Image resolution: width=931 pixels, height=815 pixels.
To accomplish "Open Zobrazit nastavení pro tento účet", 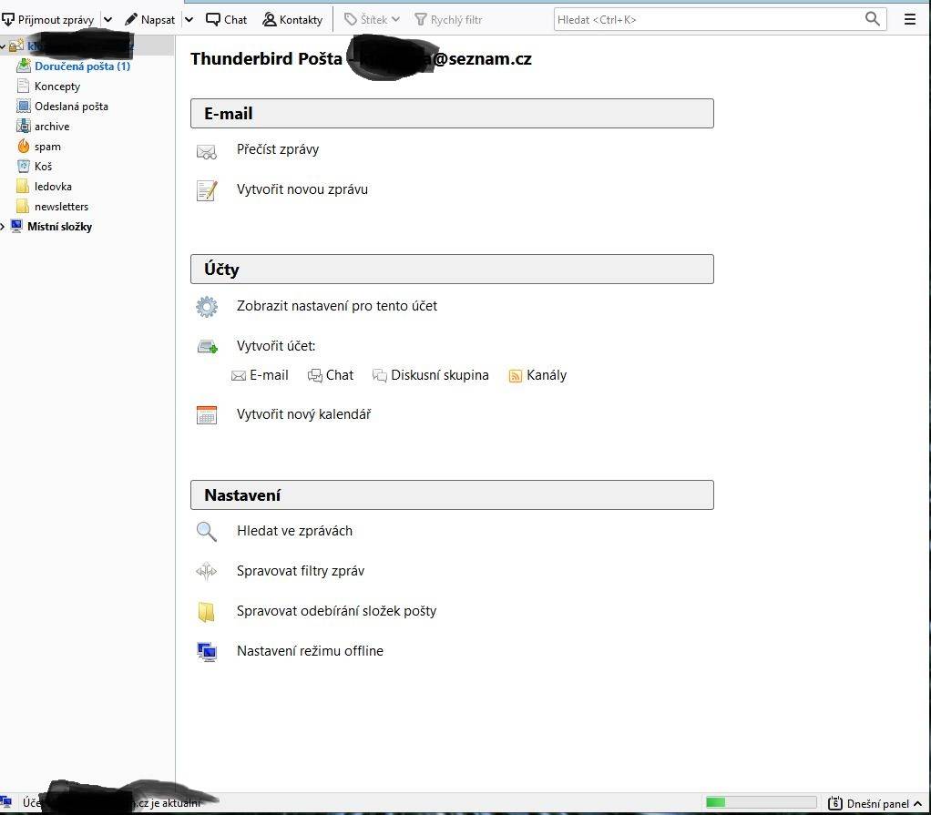I will pyautogui.click(x=337, y=306).
